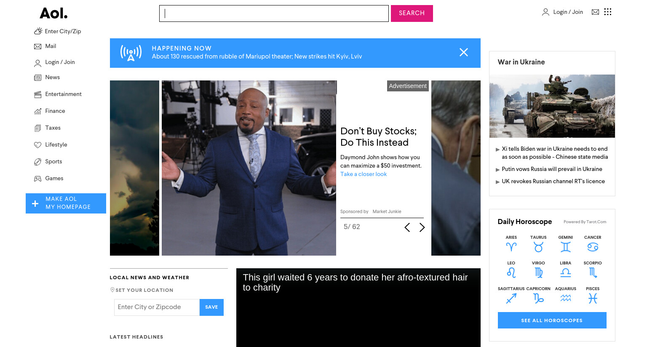Open the News sidebar section
Screen dimensions: 647x347
(x=53, y=77)
